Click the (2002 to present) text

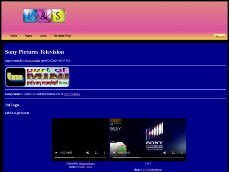click(17, 113)
